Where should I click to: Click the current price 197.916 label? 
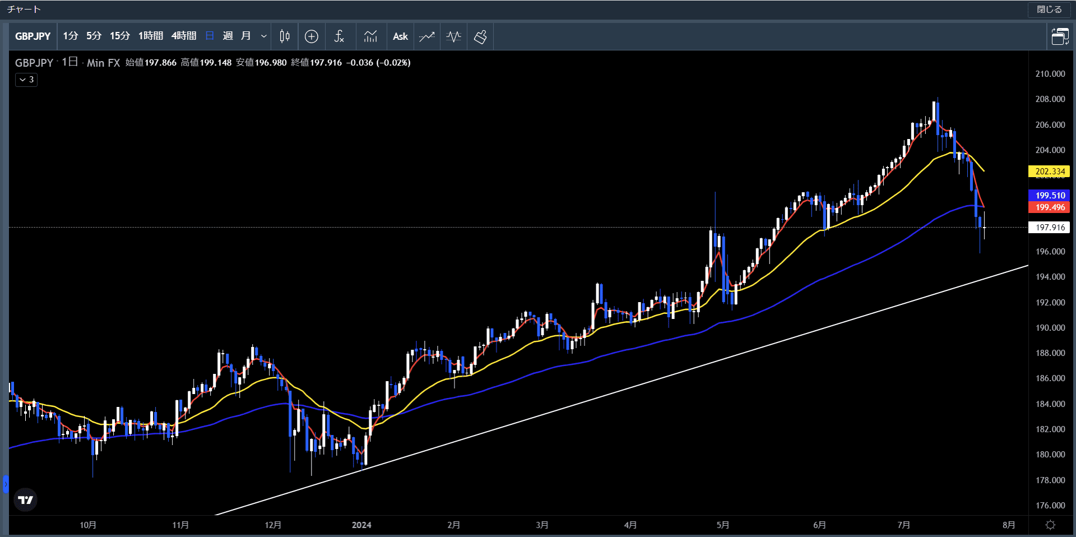coord(1050,228)
